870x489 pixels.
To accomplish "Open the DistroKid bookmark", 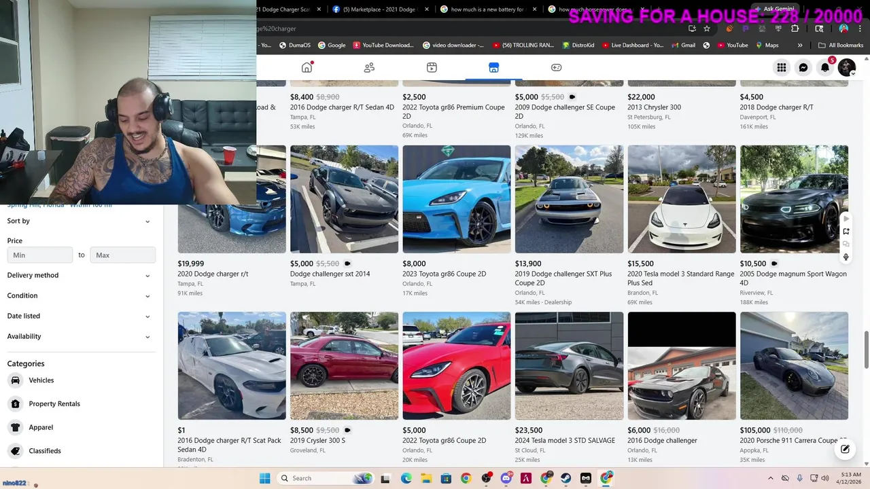I will pyautogui.click(x=578, y=46).
